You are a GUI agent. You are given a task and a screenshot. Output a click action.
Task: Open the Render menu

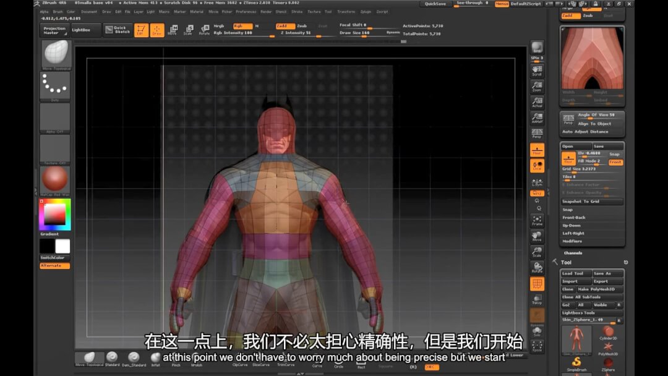pos(266,12)
